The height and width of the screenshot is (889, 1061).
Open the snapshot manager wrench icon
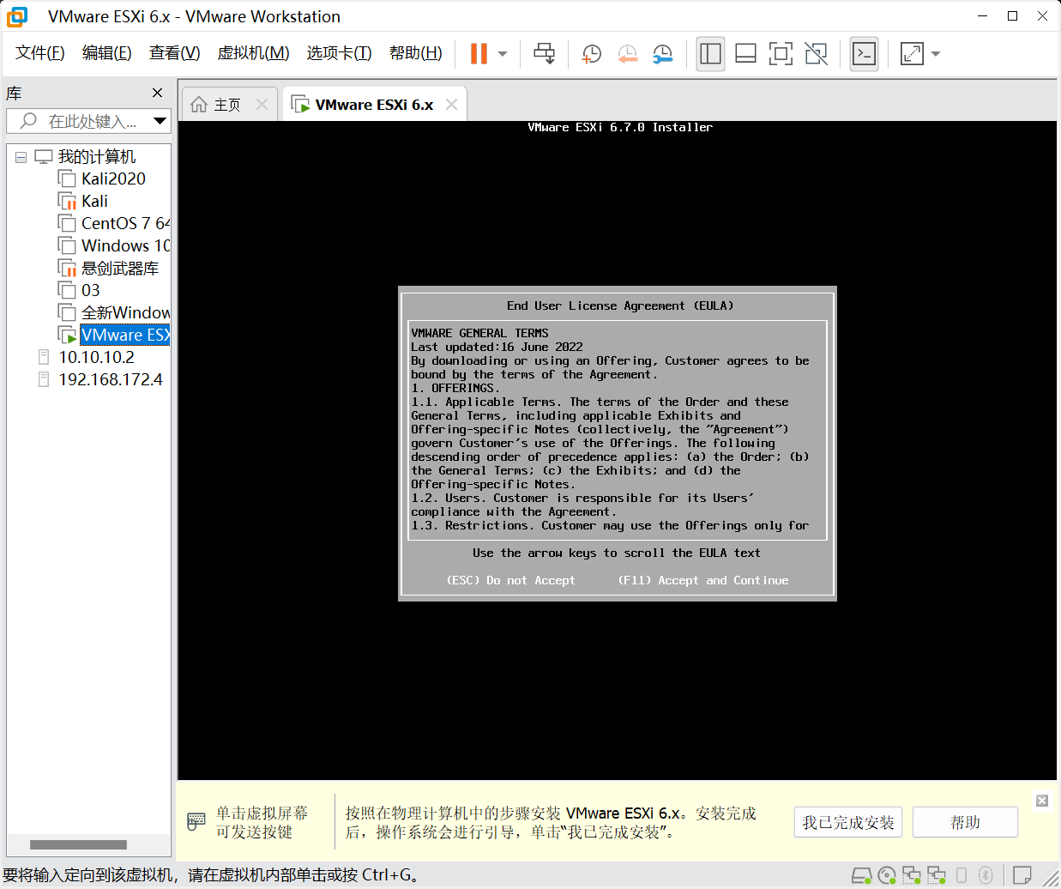point(662,54)
